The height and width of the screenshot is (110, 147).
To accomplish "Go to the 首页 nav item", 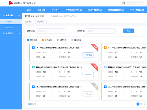I will [x=29, y=10].
